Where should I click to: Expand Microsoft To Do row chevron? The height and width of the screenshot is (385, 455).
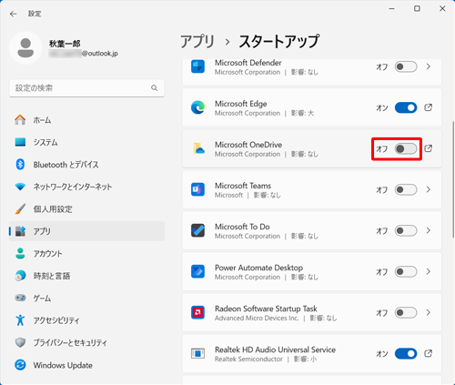pos(429,230)
